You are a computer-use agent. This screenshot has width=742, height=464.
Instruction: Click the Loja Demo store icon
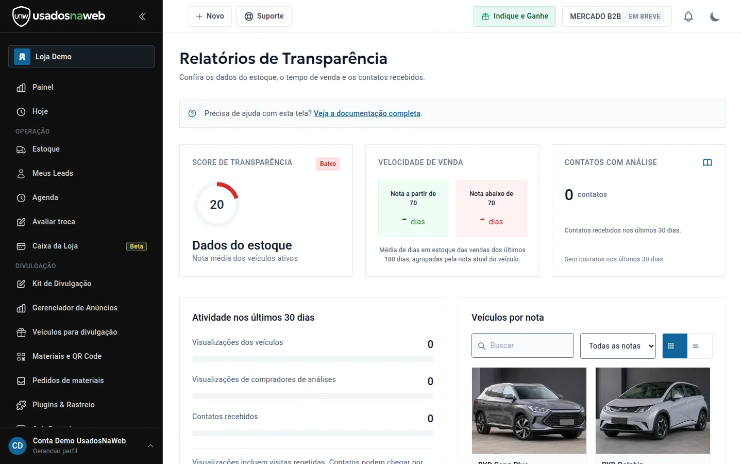tap(22, 57)
